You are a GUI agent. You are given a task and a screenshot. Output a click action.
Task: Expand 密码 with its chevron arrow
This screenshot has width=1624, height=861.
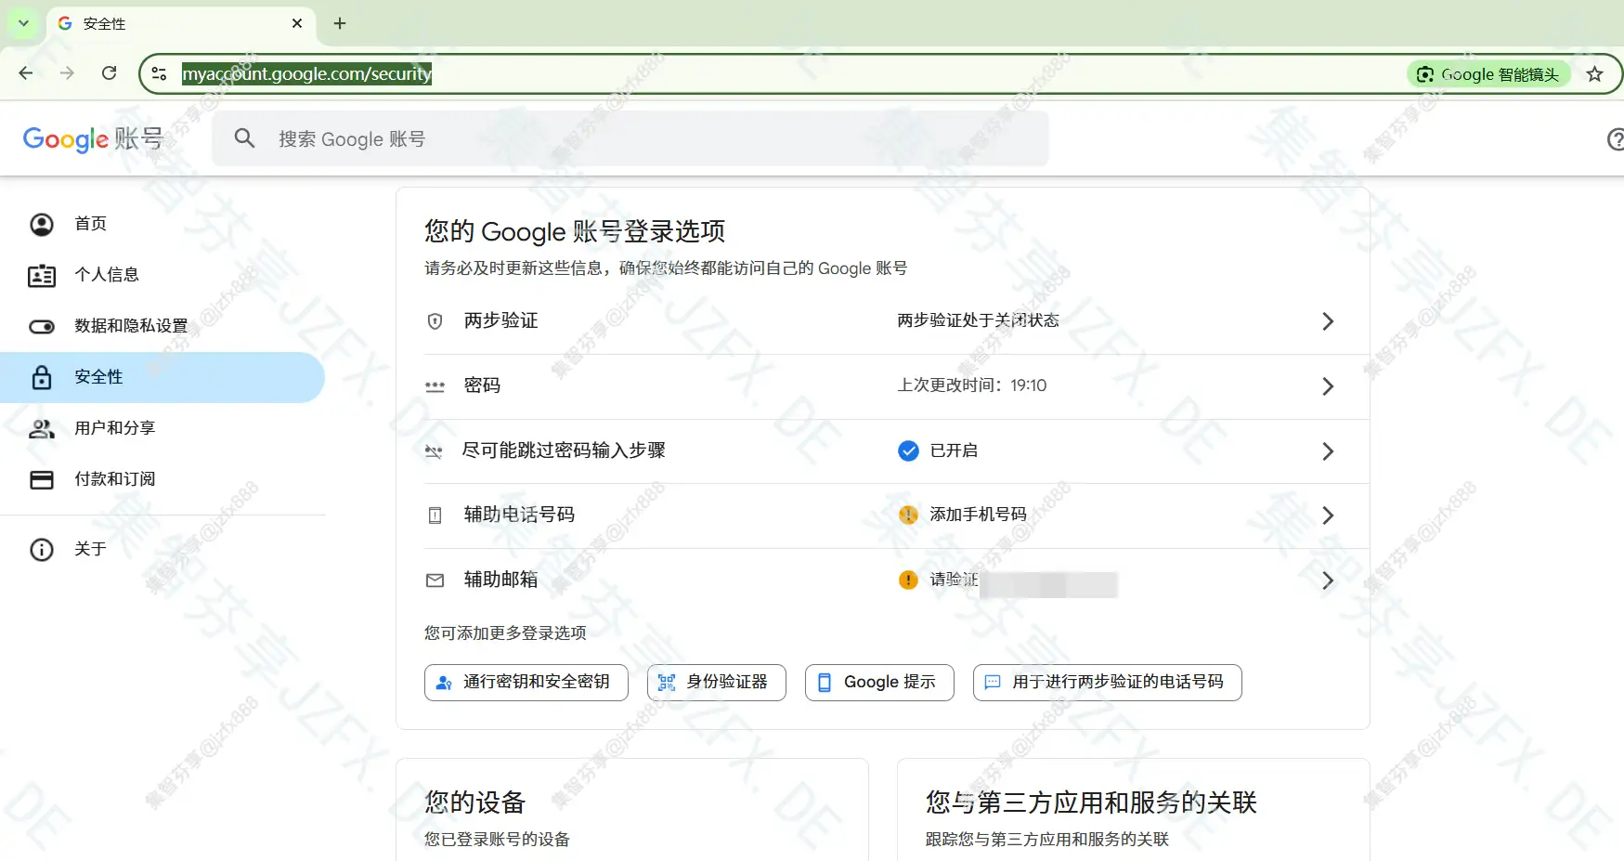click(1328, 386)
